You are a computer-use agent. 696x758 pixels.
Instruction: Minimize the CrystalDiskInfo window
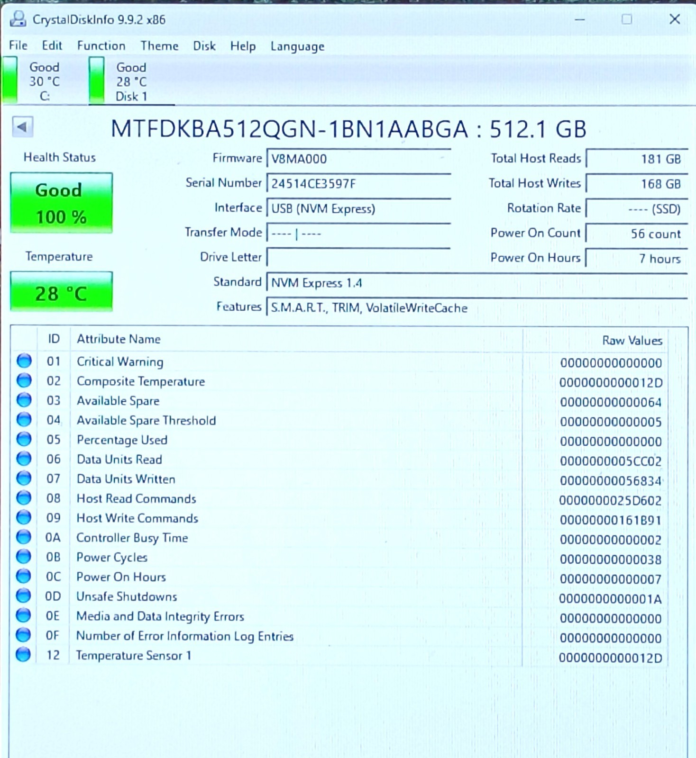[579, 19]
